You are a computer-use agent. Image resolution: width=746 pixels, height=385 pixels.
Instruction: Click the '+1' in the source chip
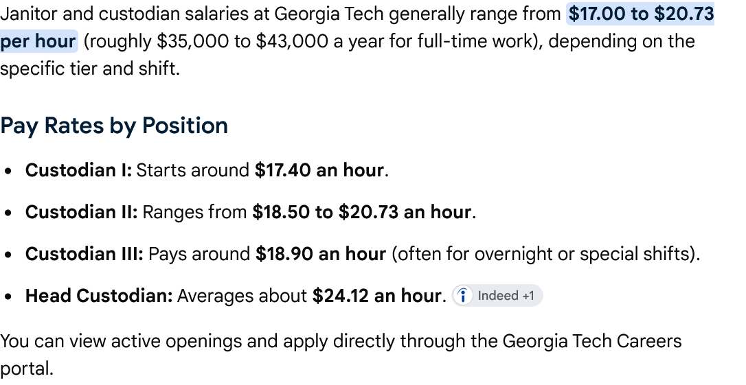528,296
